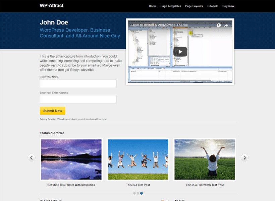Screen dimensions: 275x201
Task: Open the Home menu item
Action: click(x=153, y=6)
